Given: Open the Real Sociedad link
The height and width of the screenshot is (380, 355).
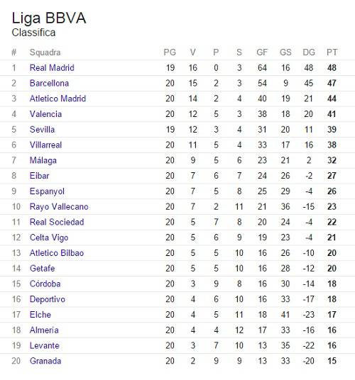Looking at the screenshot, I should point(57,222).
